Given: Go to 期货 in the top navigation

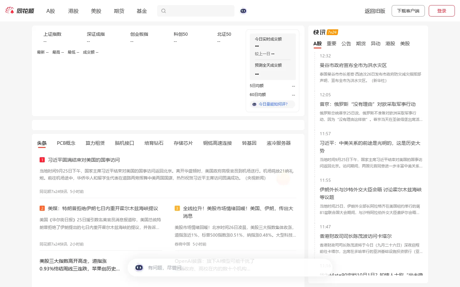Looking at the screenshot, I should [x=119, y=11].
